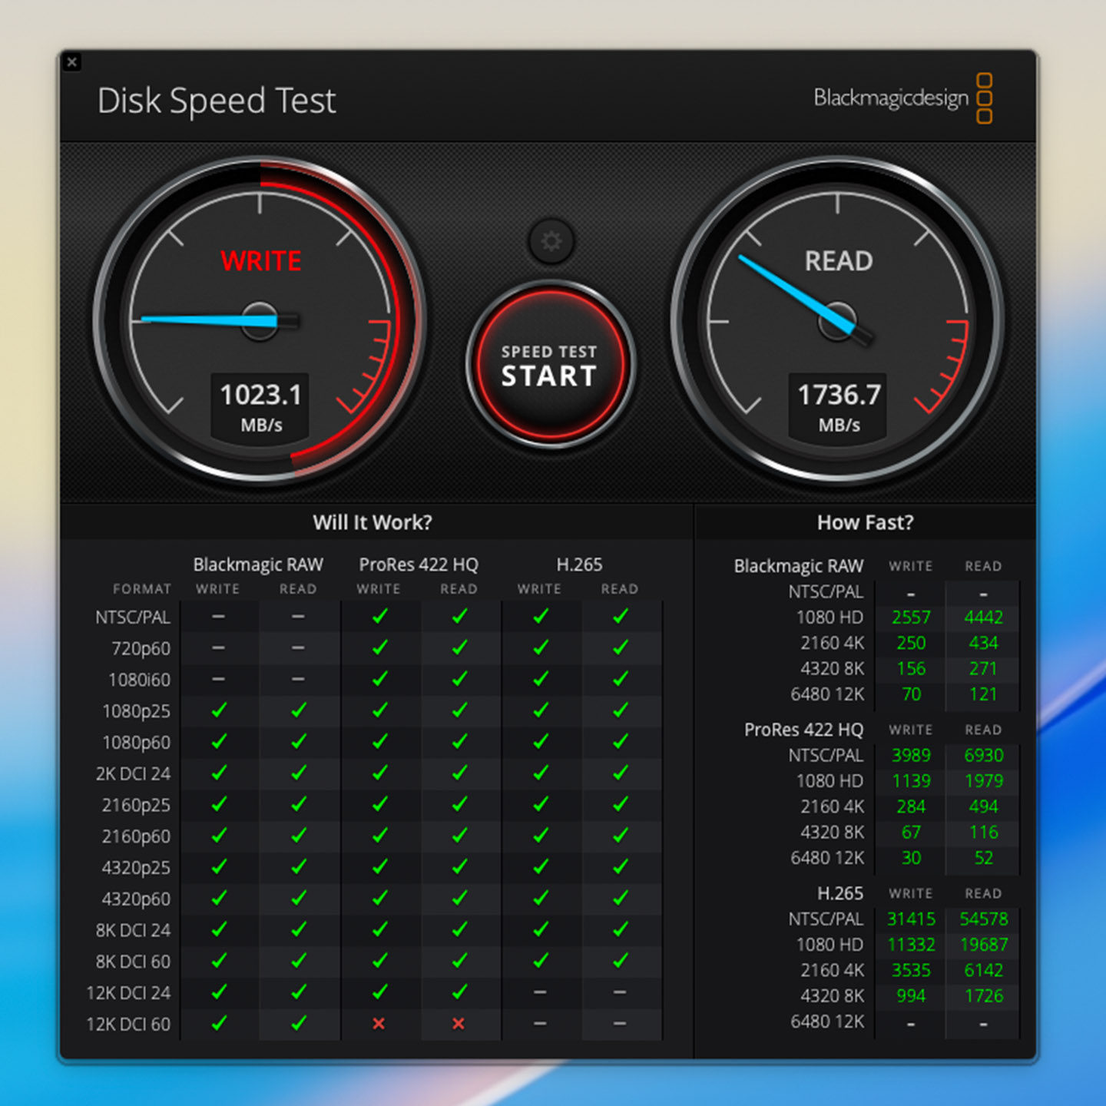Select the 1736.7 read speed readout
Screen dimensions: 1106x1106
[x=839, y=395]
